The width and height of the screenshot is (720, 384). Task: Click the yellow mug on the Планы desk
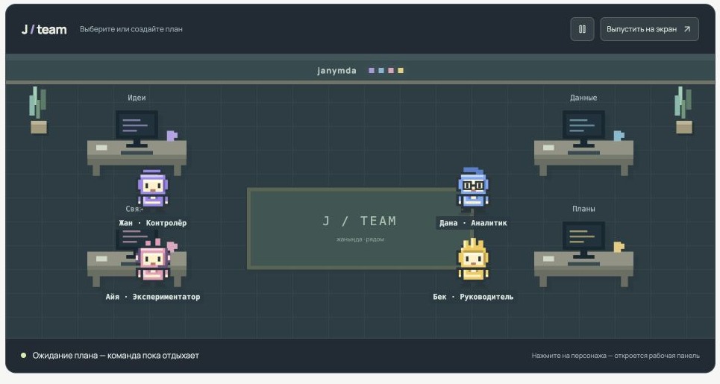pyautogui.click(x=619, y=247)
